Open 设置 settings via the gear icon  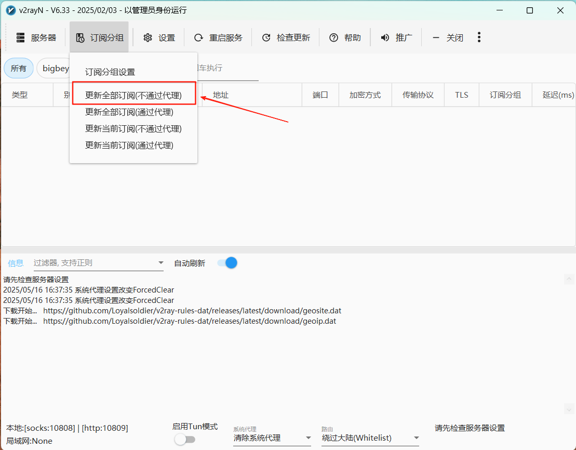(x=148, y=37)
